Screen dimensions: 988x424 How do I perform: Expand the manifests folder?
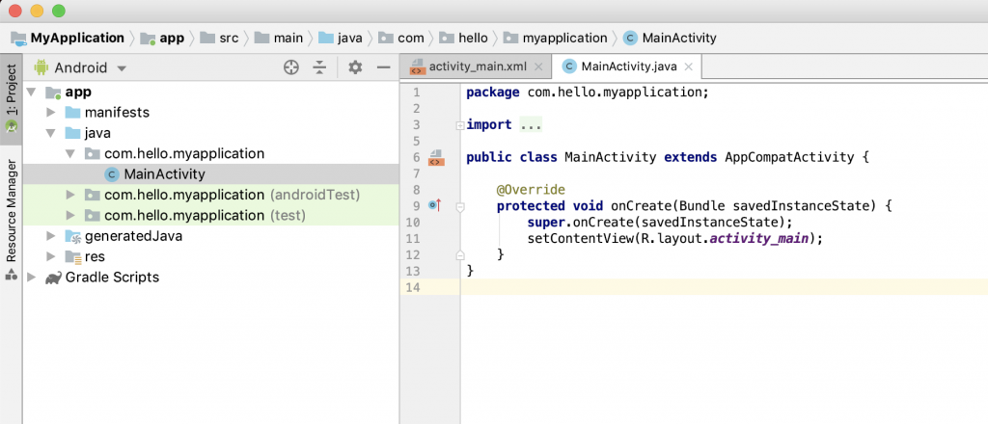click(51, 112)
